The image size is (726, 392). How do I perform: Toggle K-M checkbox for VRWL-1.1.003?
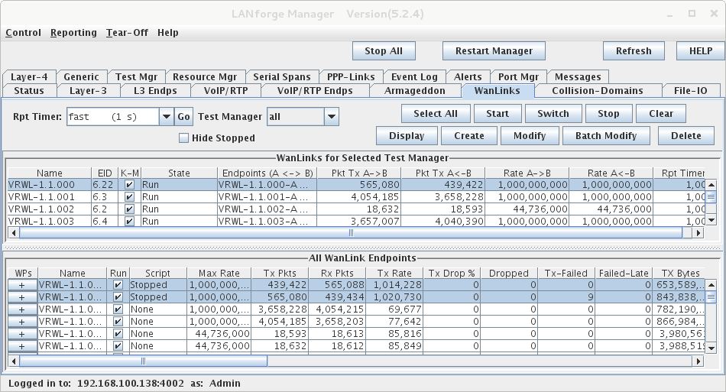(130, 222)
